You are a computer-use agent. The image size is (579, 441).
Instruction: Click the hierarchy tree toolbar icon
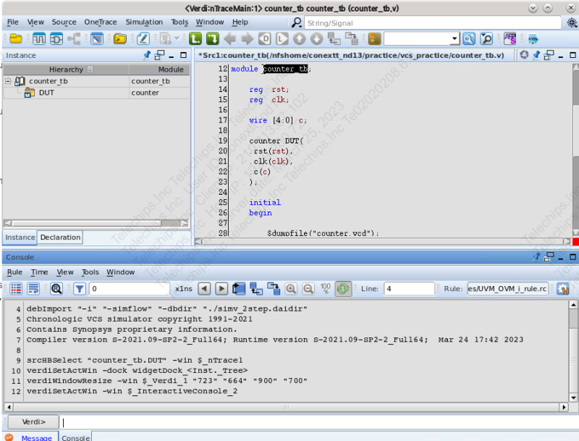[74, 39]
